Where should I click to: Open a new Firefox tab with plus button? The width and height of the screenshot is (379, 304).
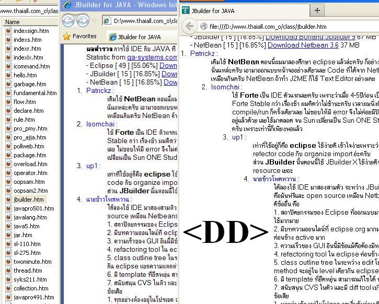317,10
